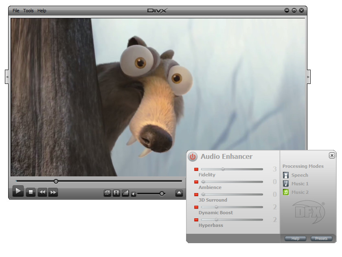Click the DivX logo in title bar
The width and height of the screenshot is (342, 257).
pyautogui.click(x=157, y=11)
